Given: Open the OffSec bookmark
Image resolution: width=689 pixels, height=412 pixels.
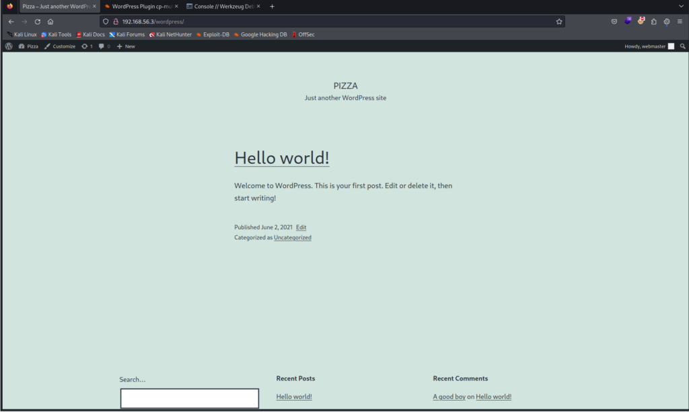Looking at the screenshot, I should [x=303, y=34].
